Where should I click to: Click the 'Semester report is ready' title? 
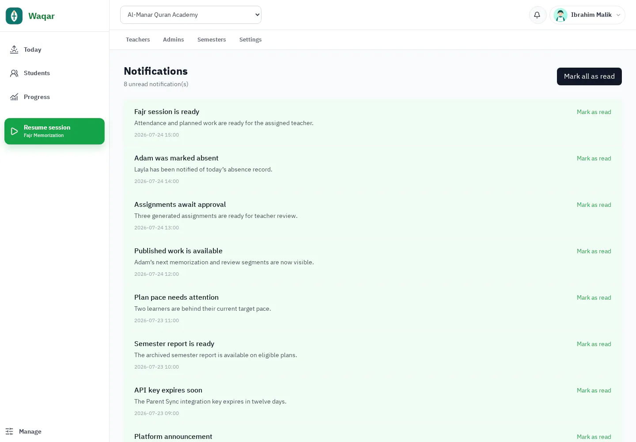click(174, 344)
